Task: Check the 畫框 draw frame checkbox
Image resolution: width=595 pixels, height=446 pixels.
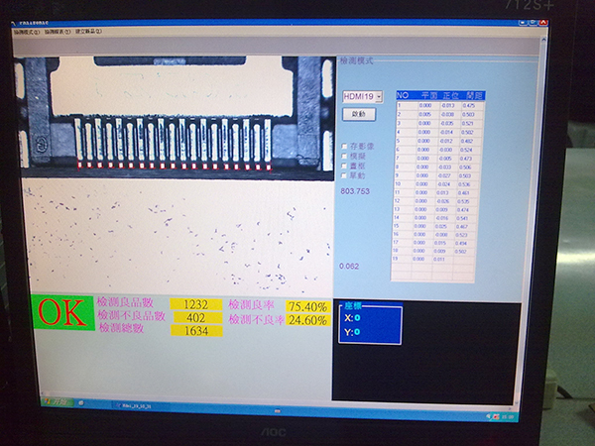Action: click(x=344, y=166)
